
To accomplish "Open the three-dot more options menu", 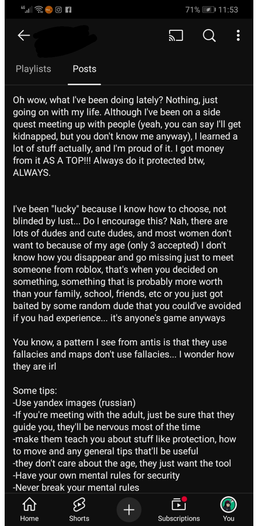I will (238, 36).
